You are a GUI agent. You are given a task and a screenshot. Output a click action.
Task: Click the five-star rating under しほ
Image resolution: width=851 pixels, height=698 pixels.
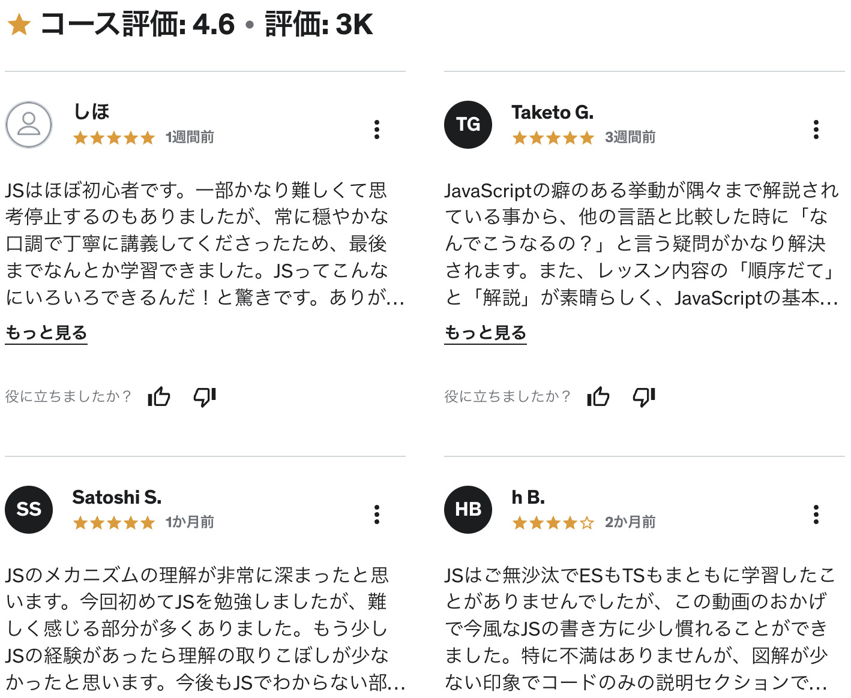[113, 138]
